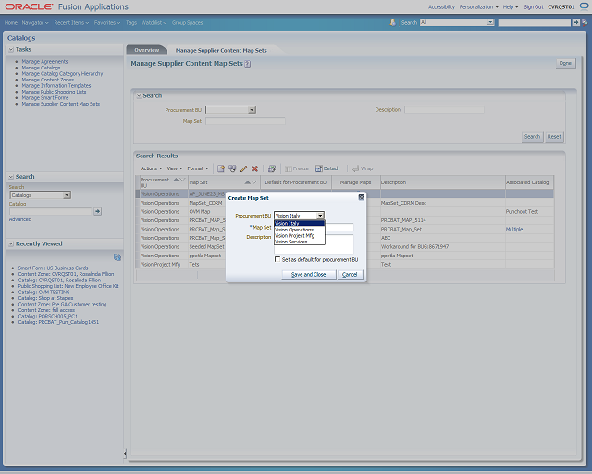
Task: Open the Watchlist menu
Action: click(154, 22)
